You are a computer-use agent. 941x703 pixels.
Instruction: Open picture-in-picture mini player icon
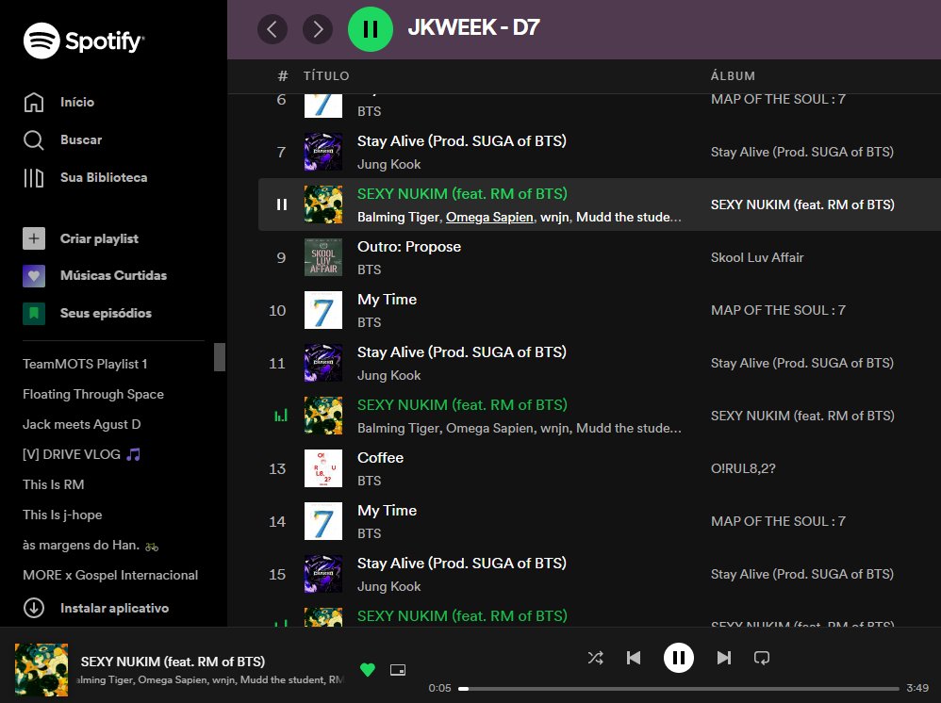[x=398, y=669]
